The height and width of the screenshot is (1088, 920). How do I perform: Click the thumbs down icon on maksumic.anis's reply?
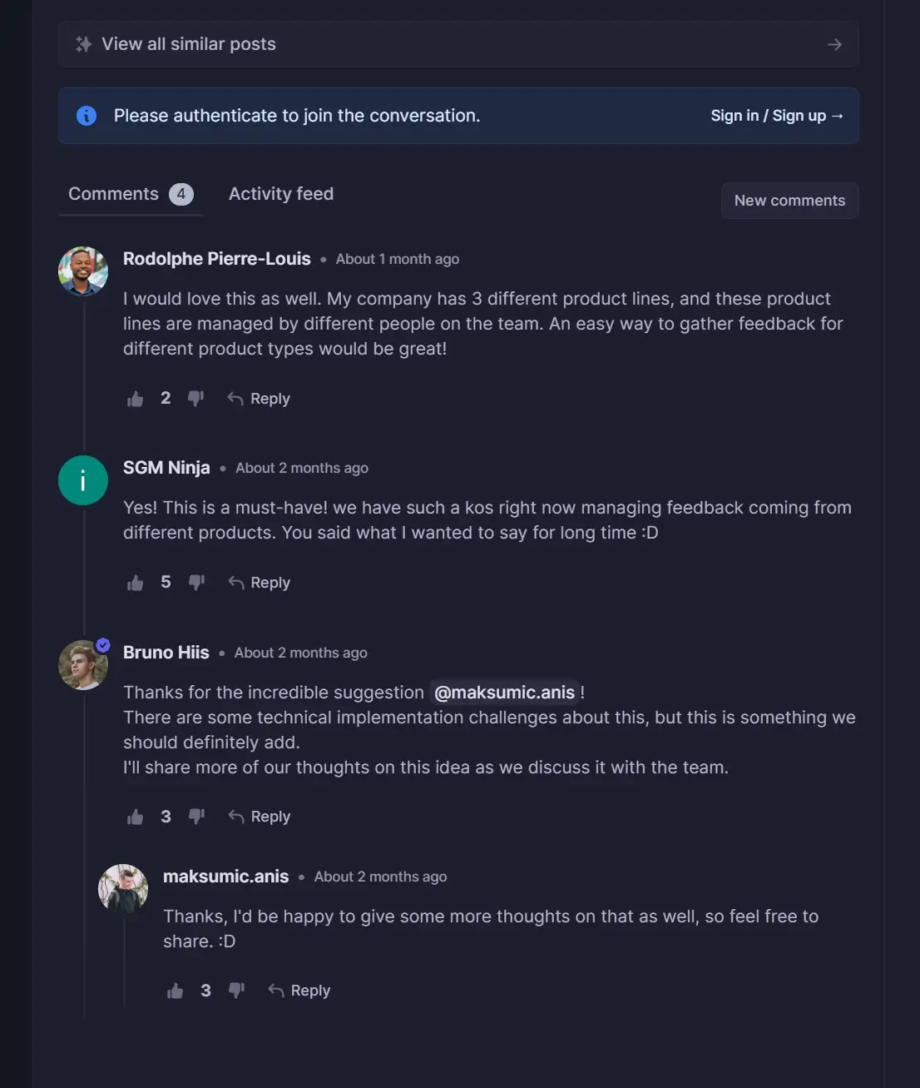click(x=236, y=990)
